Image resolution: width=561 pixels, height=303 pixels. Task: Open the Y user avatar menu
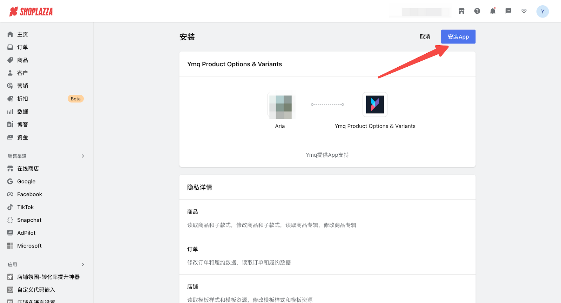point(542,12)
